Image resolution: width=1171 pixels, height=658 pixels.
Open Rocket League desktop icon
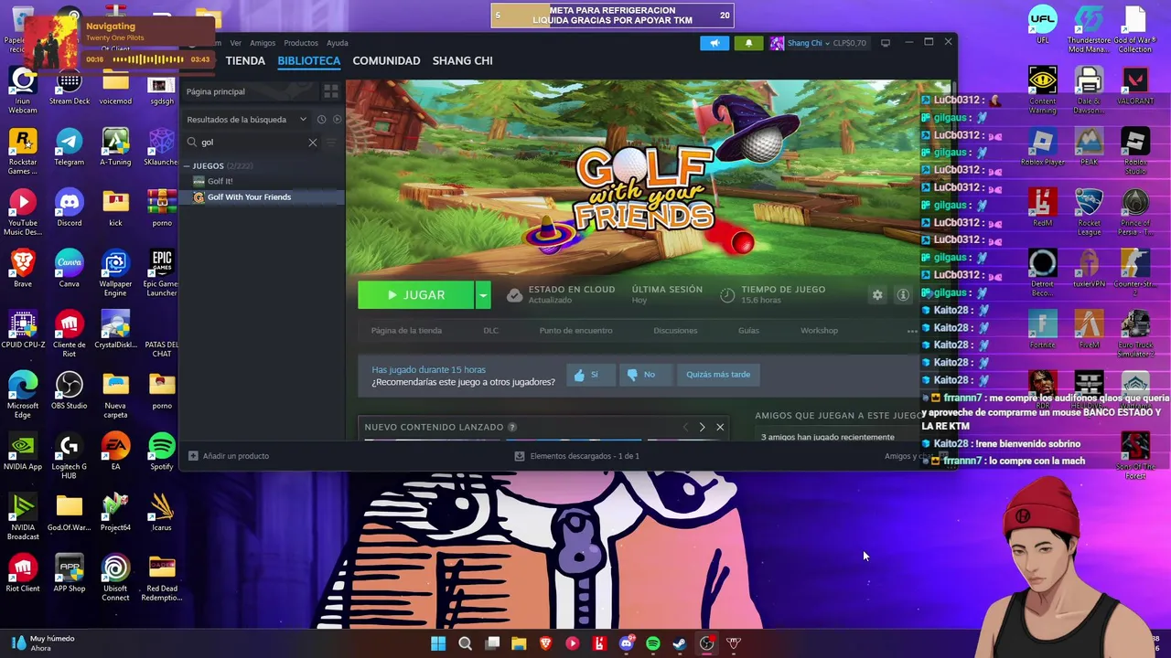1089,212
